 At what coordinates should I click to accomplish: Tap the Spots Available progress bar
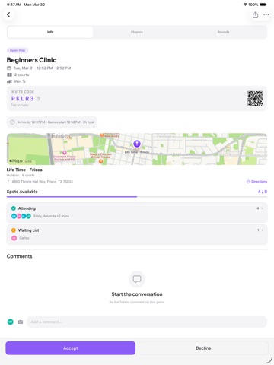pos(137,196)
